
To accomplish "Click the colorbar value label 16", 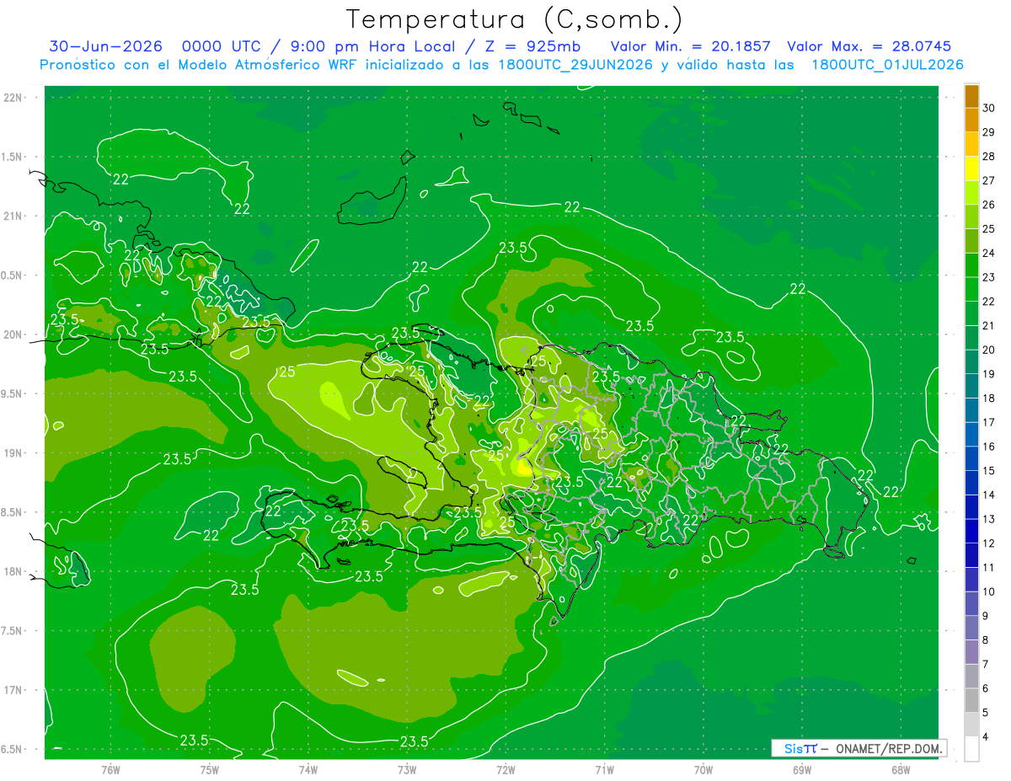I will click(989, 447).
